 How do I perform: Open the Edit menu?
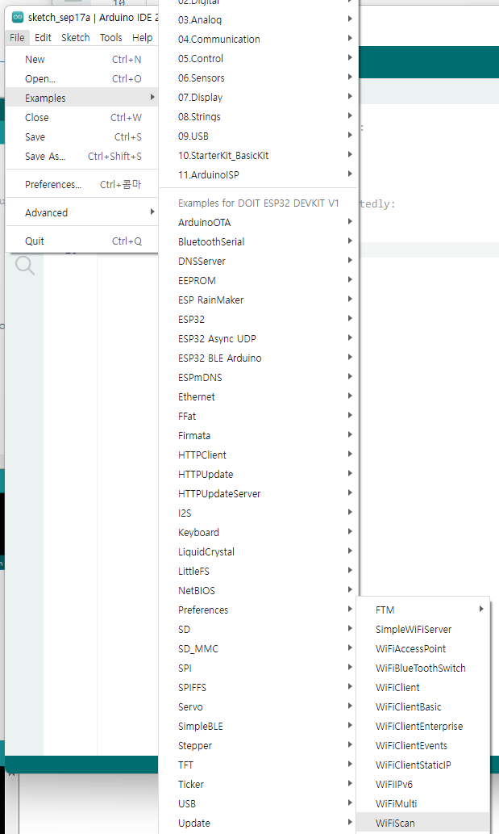[43, 38]
